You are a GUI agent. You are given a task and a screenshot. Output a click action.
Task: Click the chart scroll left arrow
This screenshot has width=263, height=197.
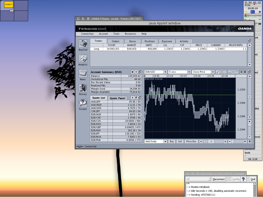[x=201, y=142]
